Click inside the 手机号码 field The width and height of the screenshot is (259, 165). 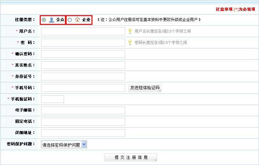[x=83, y=88]
